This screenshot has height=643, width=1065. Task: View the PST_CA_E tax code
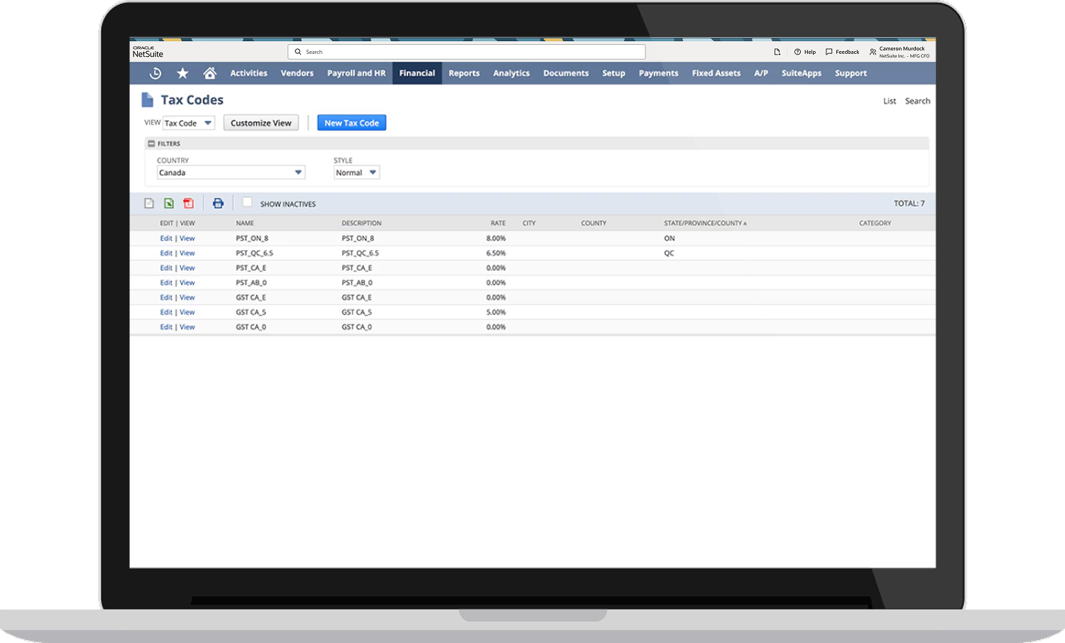(187, 268)
